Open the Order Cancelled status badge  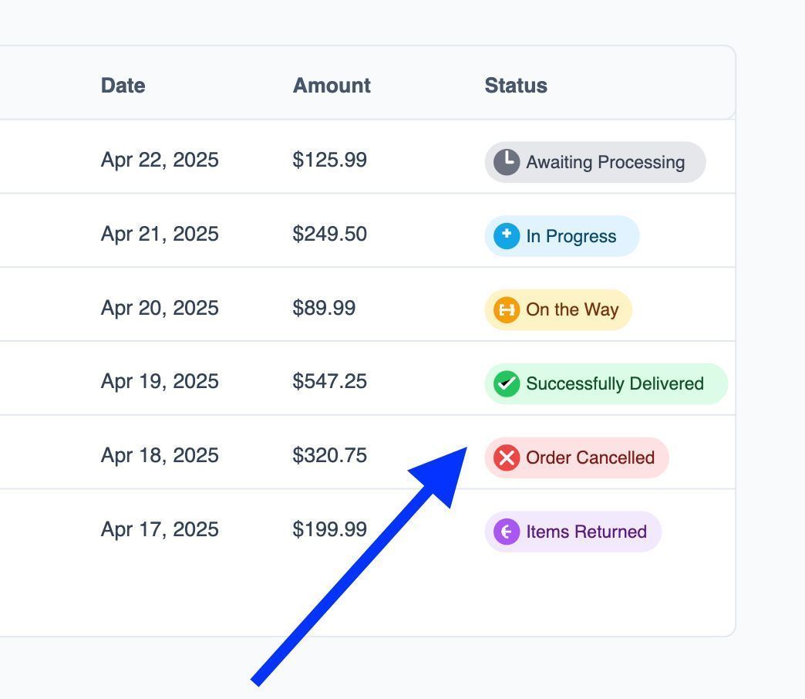(577, 458)
